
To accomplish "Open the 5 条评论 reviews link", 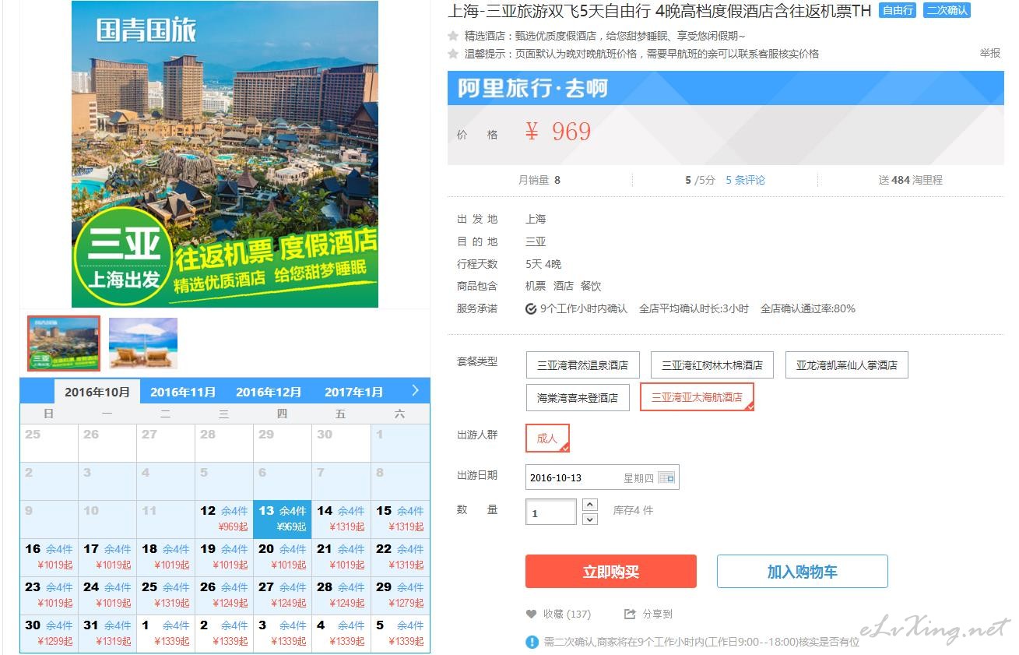I will (x=746, y=180).
